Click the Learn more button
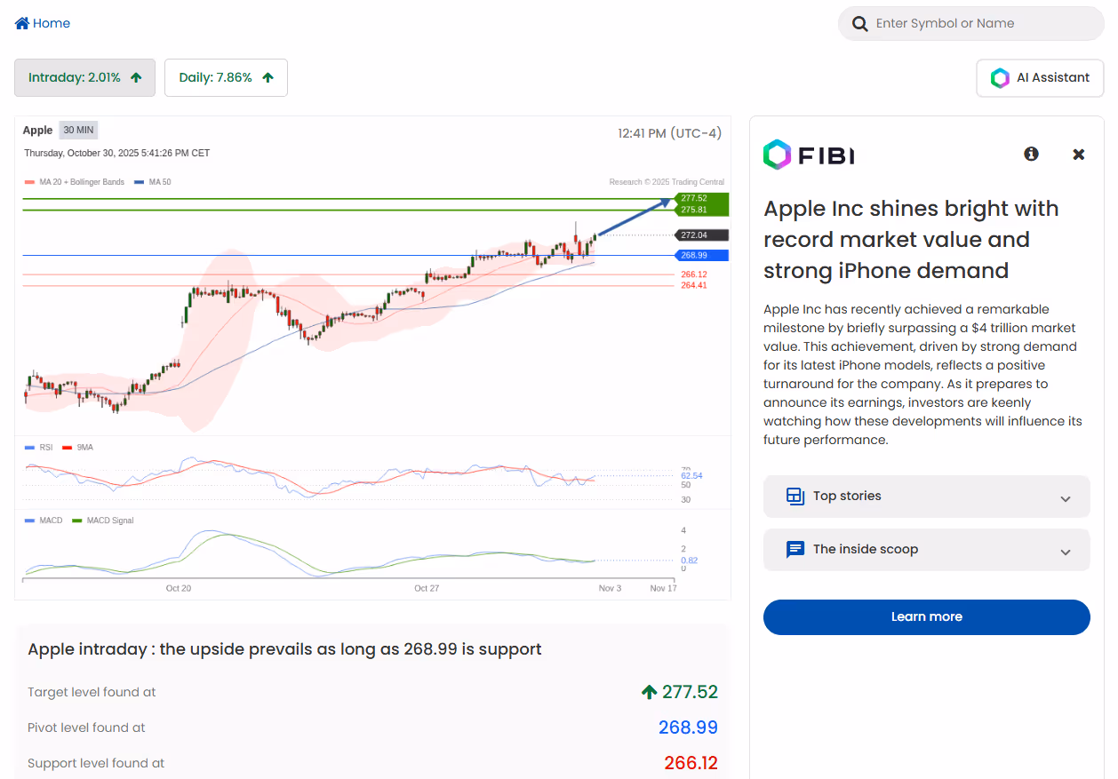Image resolution: width=1118 pixels, height=779 pixels. (927, 617)
